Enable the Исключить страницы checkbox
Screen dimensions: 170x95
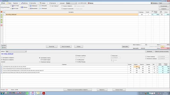pyautogui.click(x=146, y=59)
